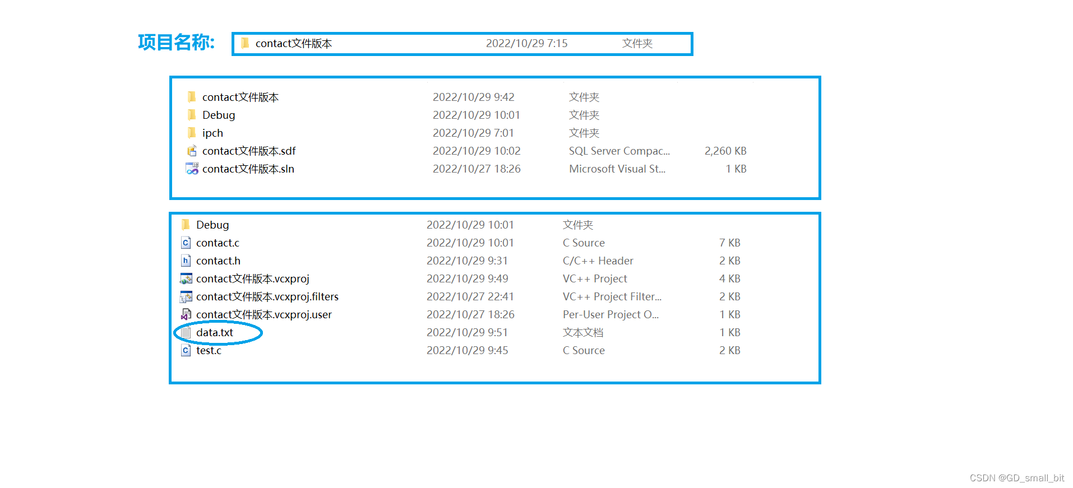1073x488 pixels.
Task: Click the Debug folder icon above contact.c
Action: 186,225
